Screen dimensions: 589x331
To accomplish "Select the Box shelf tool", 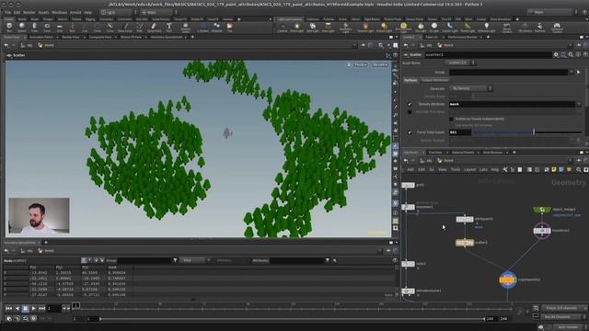I will [x=9, y=27].
